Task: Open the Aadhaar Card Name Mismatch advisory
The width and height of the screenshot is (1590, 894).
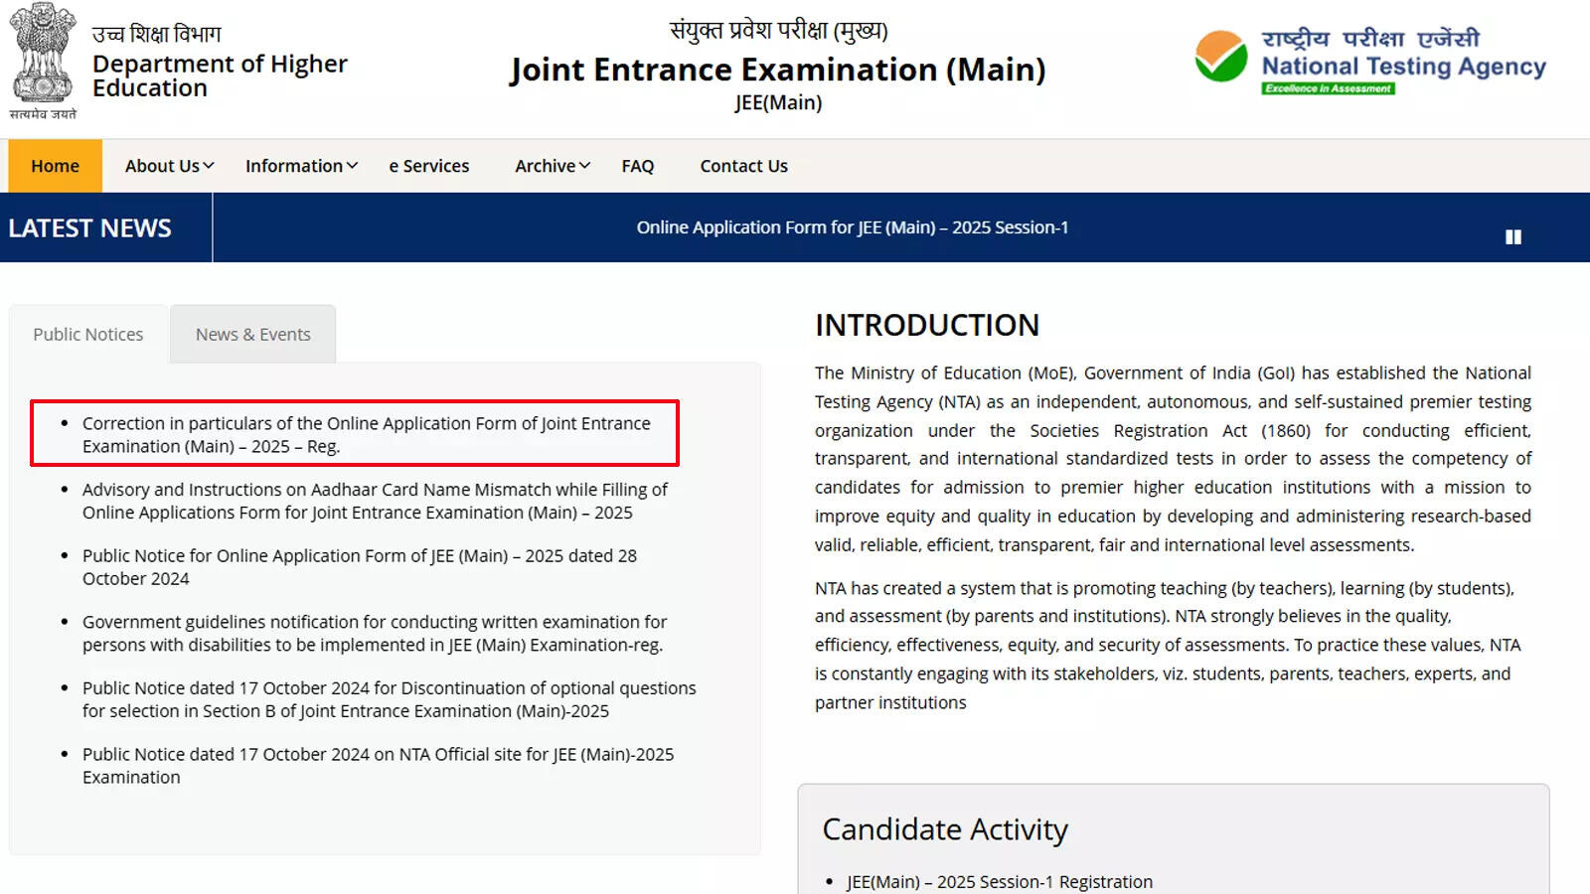Action: 373,501
